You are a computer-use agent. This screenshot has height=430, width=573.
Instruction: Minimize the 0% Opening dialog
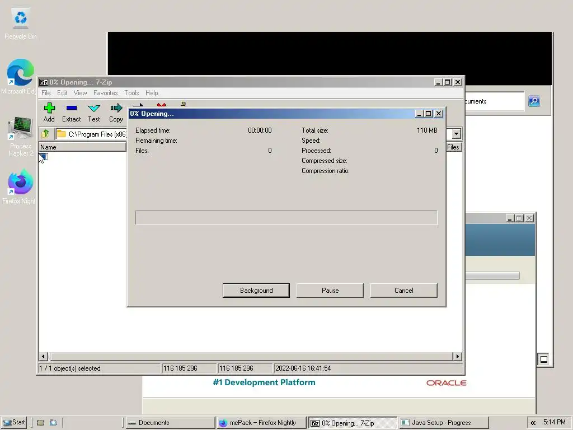pyautogui.click(x=419, y=114)
